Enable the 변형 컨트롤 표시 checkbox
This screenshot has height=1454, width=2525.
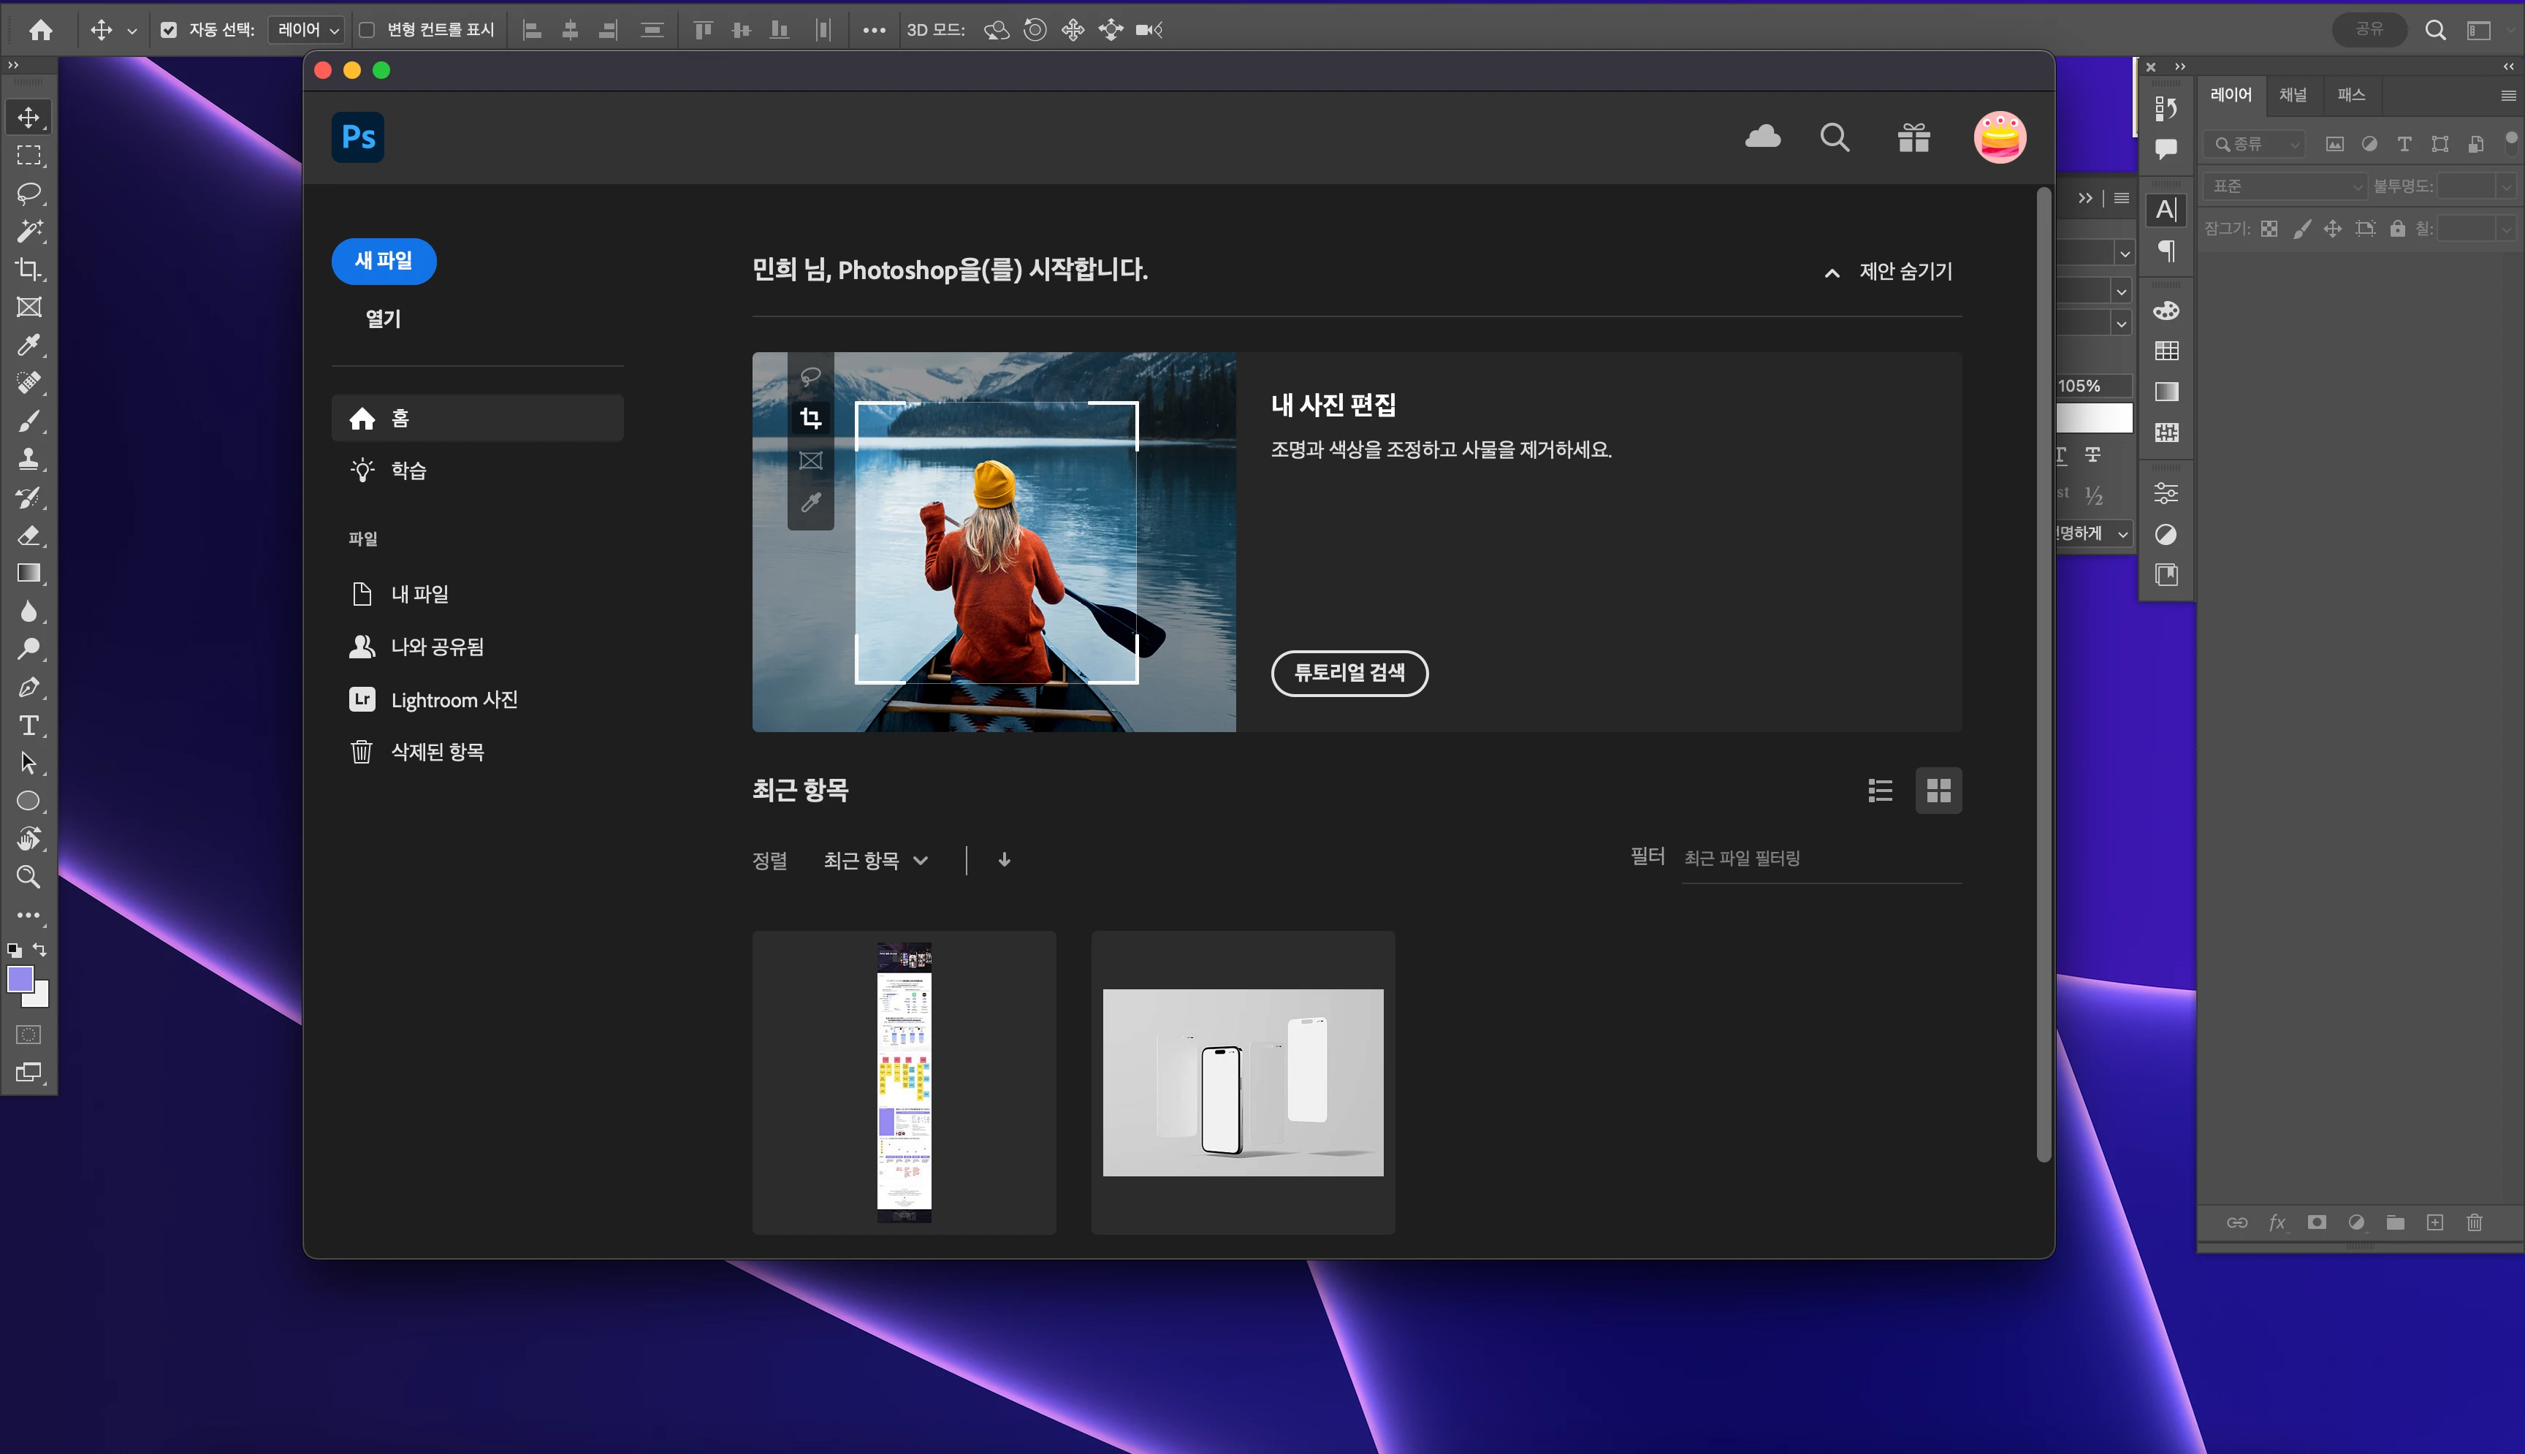tap(367, 30)
